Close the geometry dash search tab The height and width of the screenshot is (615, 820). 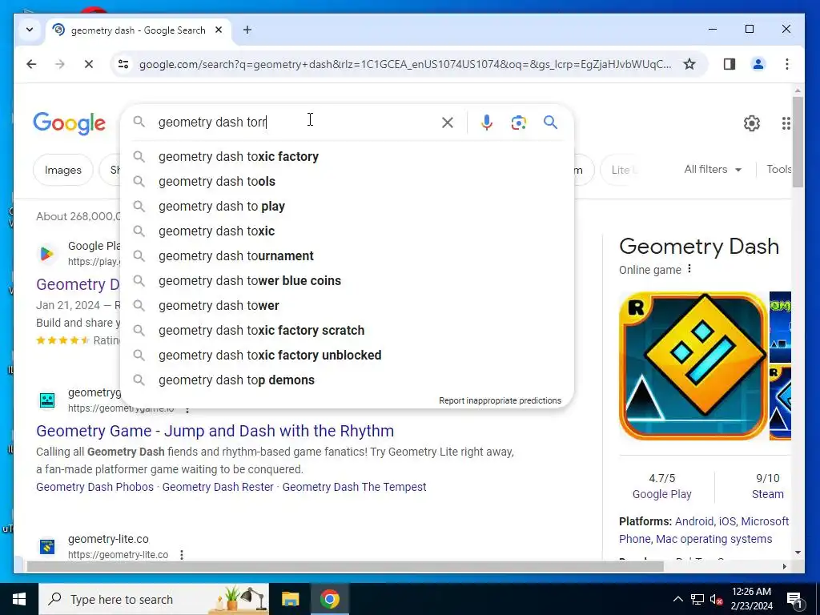coord(219,30)
